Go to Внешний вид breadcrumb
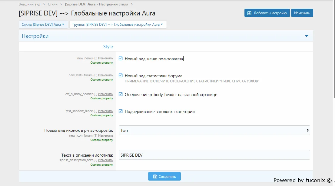Image resolution: width=335 pixels, height=186 pixels. [30, 4]
